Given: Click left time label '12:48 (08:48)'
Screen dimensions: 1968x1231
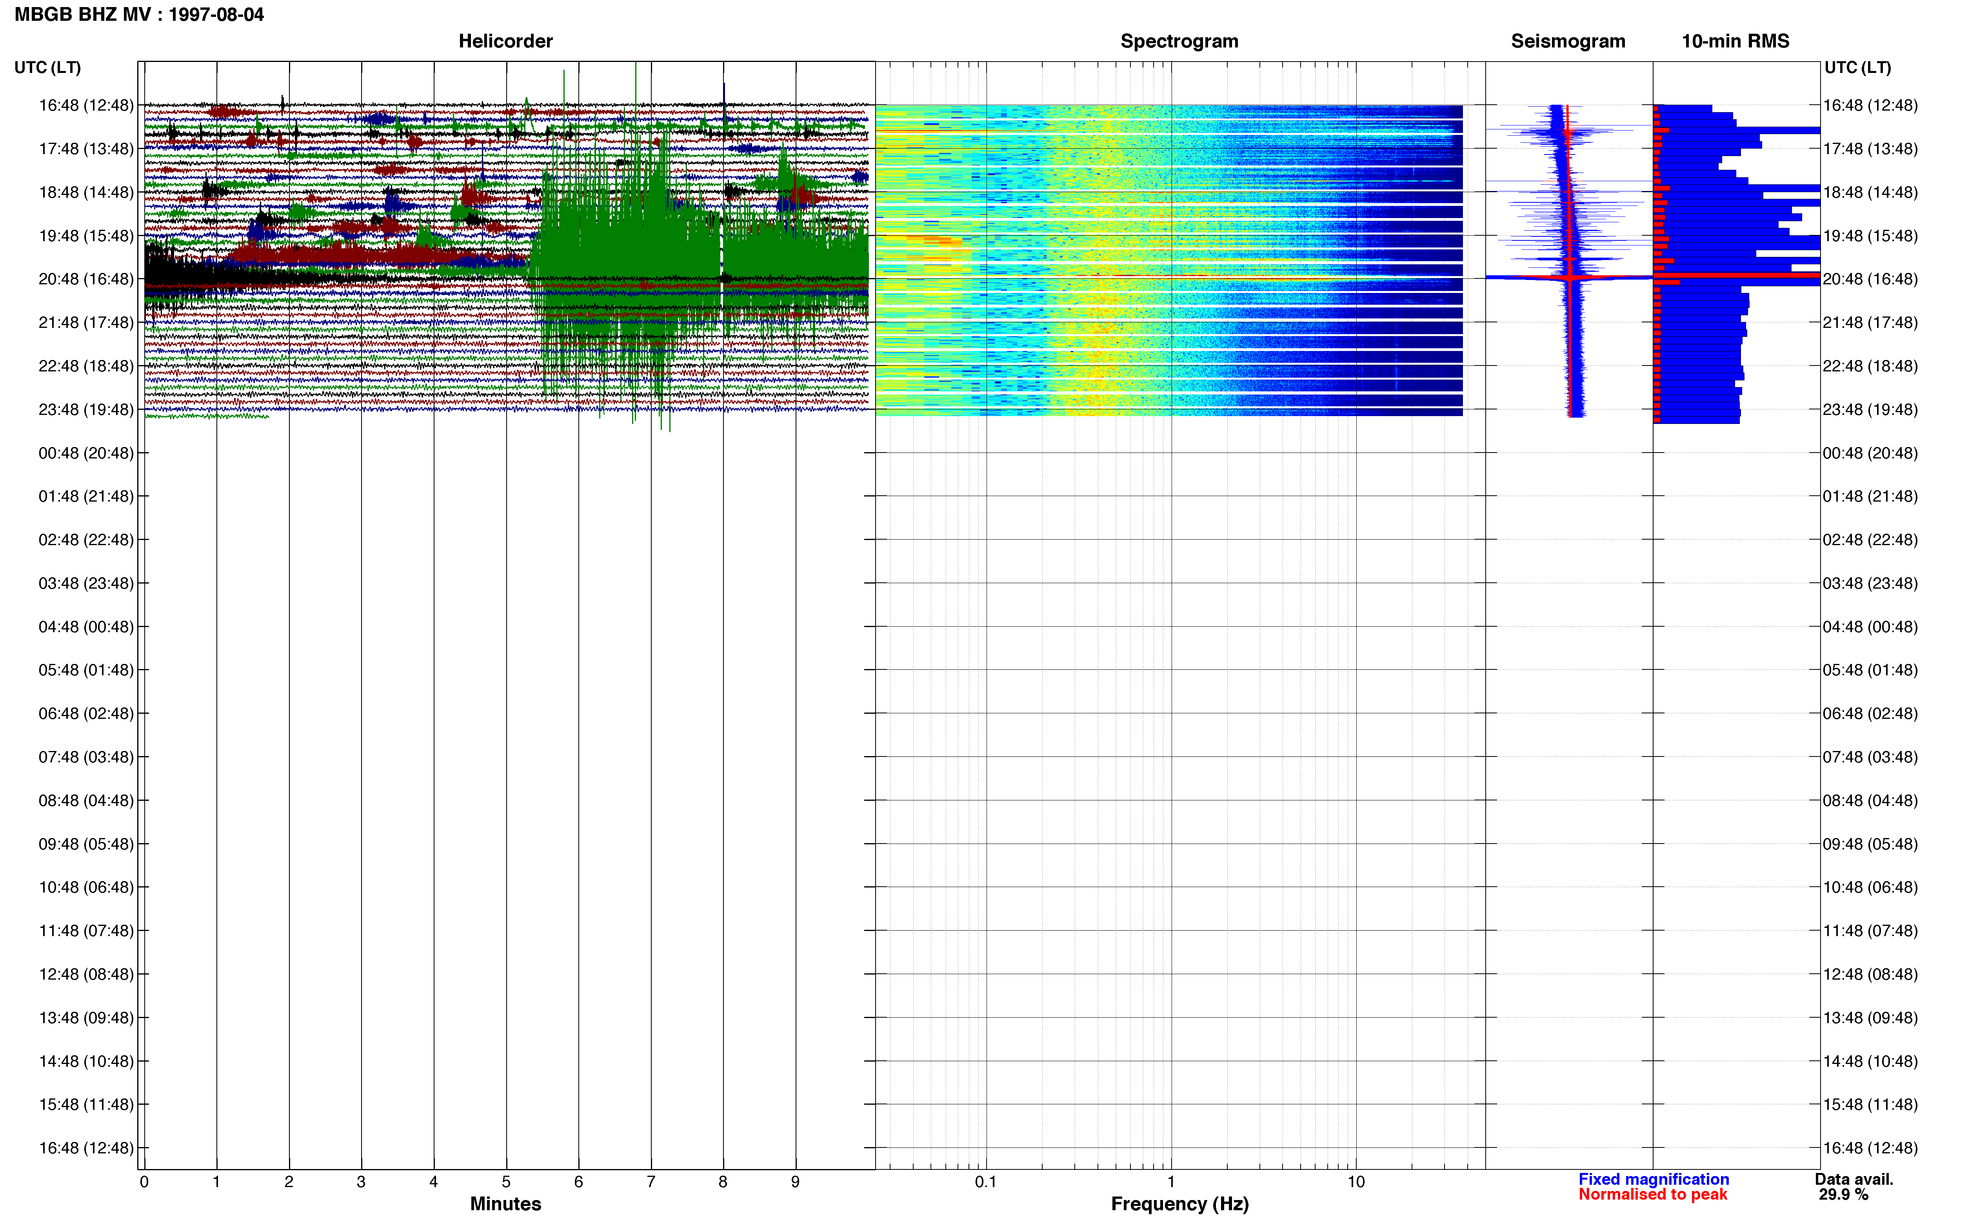Looking at the screenshot, I should [86, 975].
